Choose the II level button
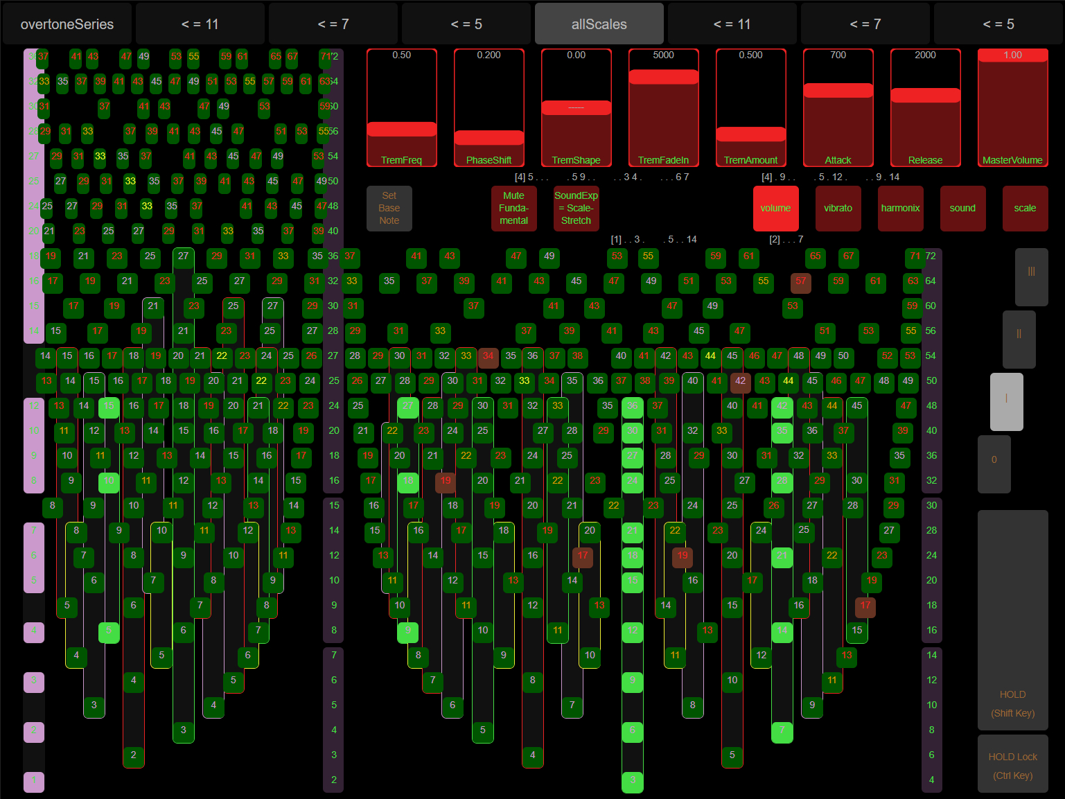This screenshot has width=1065, height=799. coord(1019,340)
